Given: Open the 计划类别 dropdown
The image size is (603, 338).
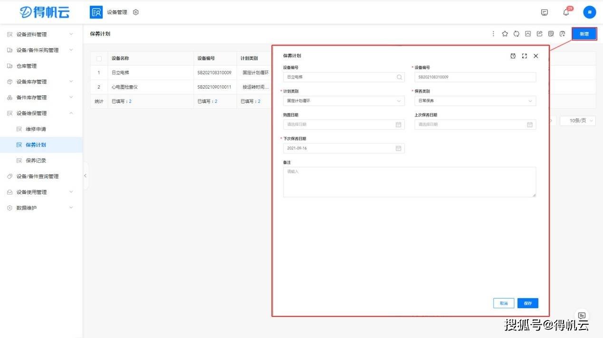Looking at the screenshot, I should tap(344, 101).
